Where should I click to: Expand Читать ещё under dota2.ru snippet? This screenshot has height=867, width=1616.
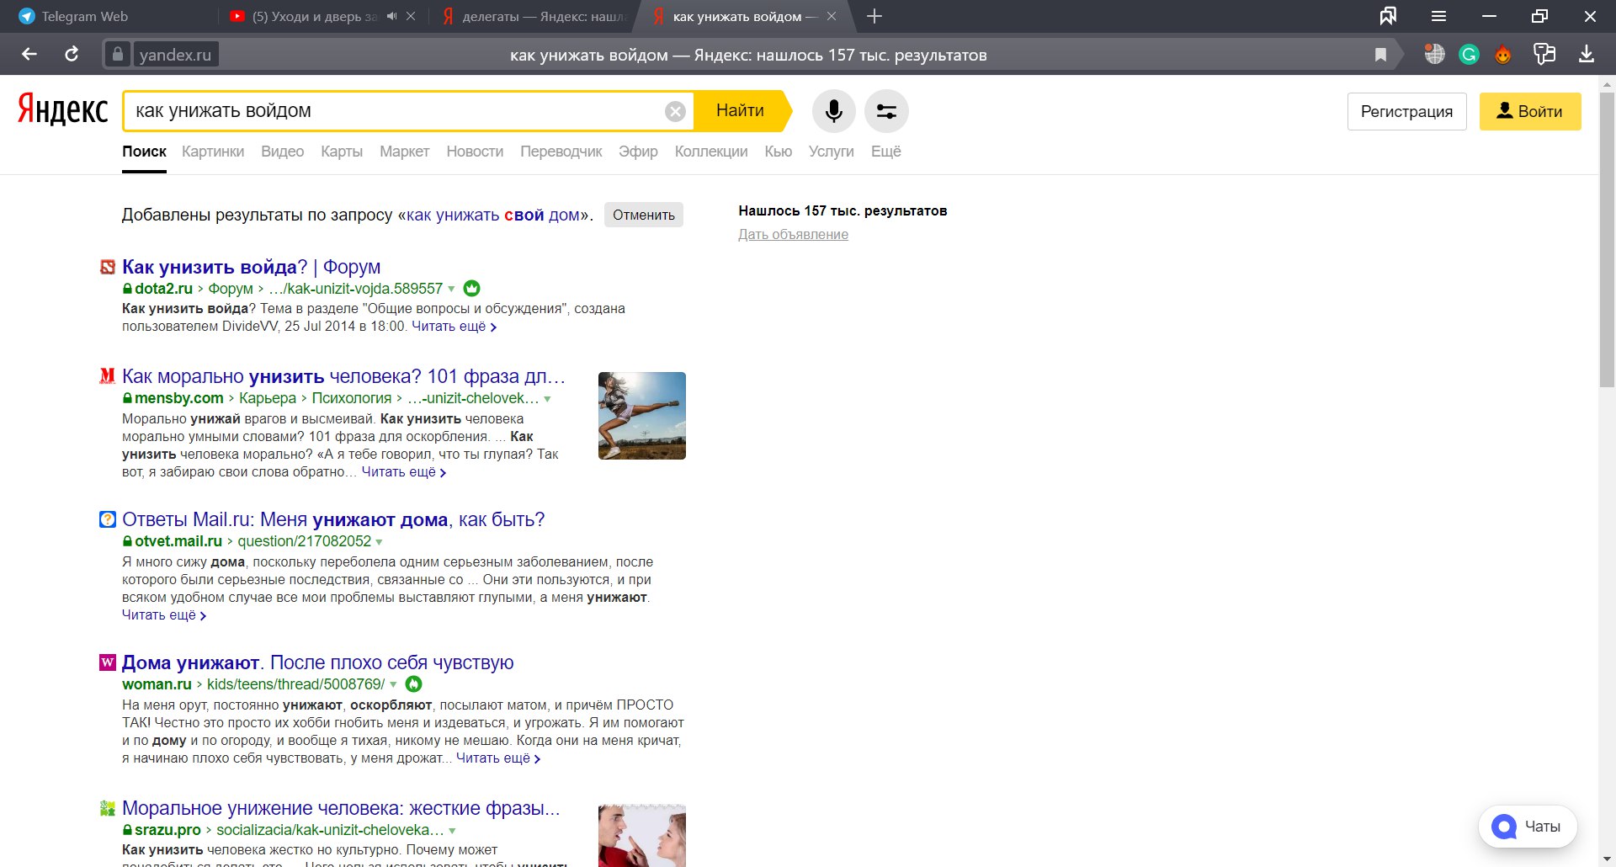tap(454, 327)
